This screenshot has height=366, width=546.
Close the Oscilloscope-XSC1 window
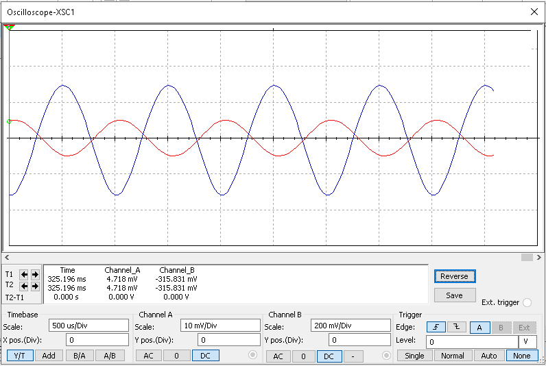point(534,12)
